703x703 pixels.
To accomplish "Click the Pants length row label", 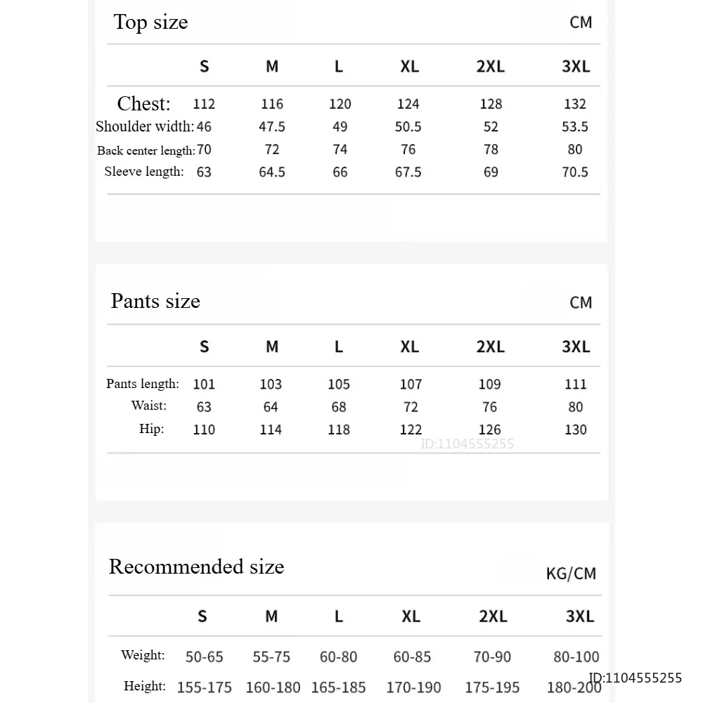I will 143,384.
